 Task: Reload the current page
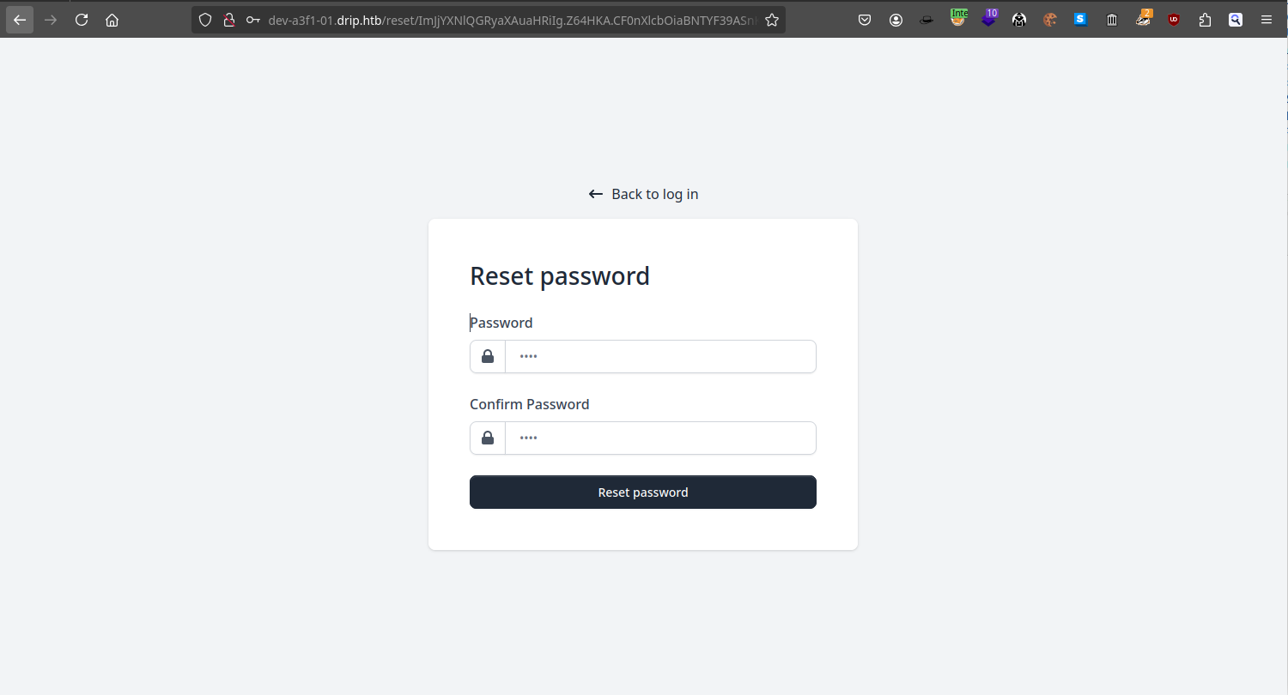click(82, 20)
